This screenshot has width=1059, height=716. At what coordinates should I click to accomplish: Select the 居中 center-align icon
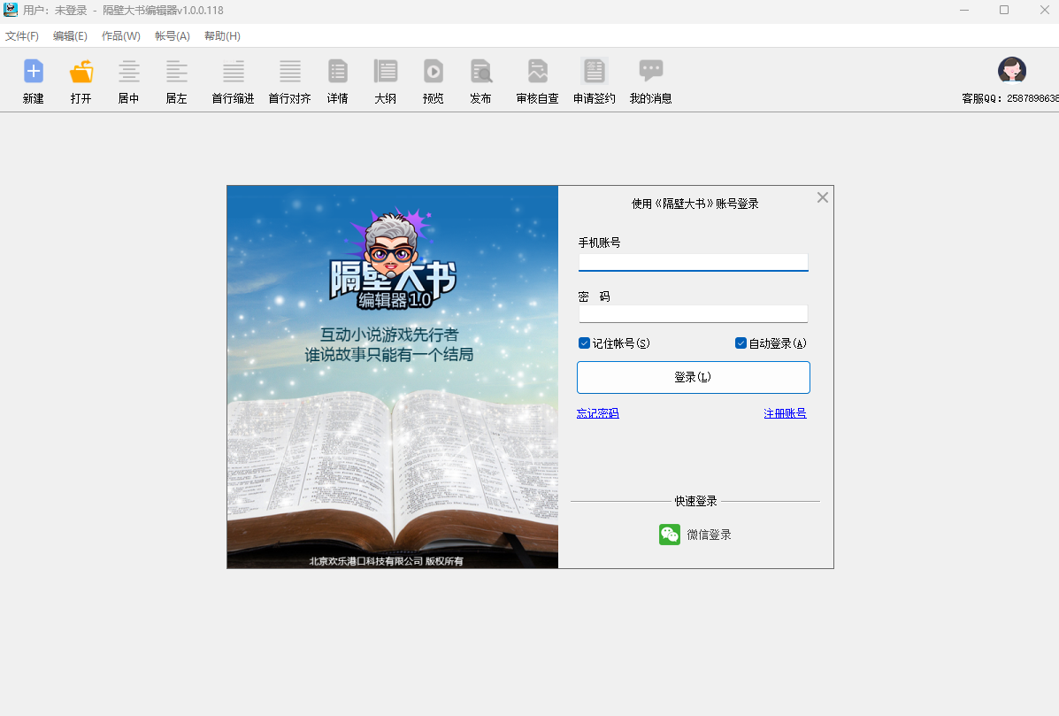[129, 72]
